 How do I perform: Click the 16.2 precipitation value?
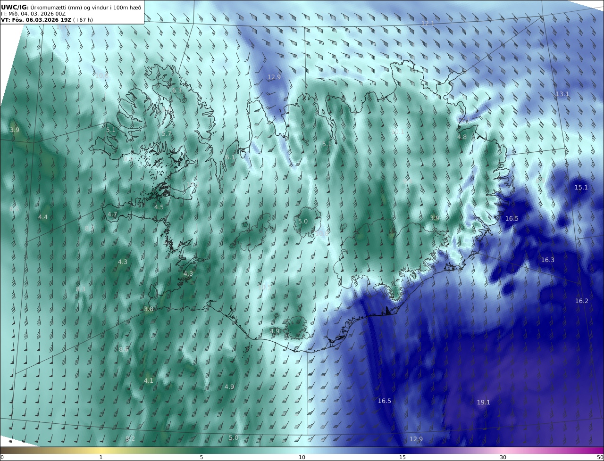point(581,301)
